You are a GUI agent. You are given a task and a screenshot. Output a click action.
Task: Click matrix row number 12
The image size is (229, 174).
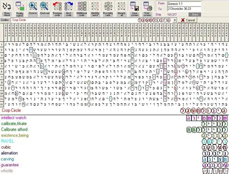[x=1, y=104]
